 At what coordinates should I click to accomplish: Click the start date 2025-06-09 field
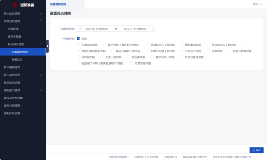(97, 29)
